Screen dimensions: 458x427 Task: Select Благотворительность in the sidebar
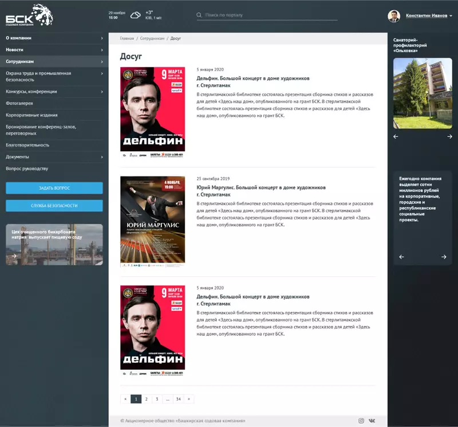[27, 145]
